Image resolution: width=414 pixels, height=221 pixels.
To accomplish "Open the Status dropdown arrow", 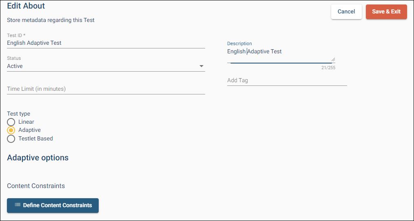I will [201, 66].
